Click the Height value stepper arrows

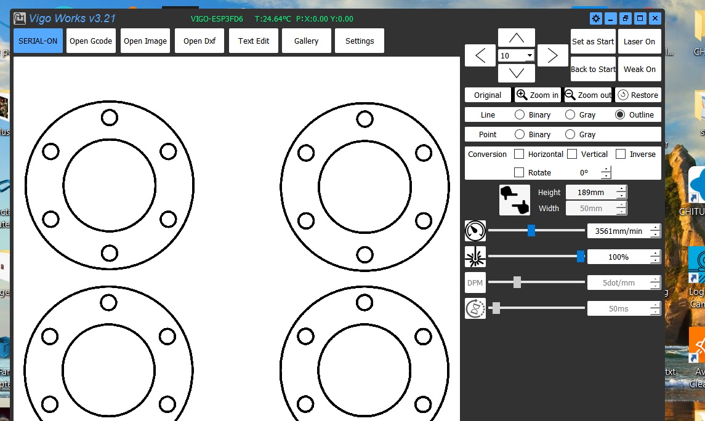621,192
